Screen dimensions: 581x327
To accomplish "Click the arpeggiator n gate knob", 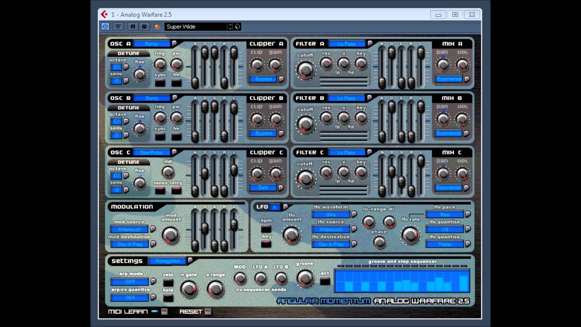I will [x=189, y=288].
